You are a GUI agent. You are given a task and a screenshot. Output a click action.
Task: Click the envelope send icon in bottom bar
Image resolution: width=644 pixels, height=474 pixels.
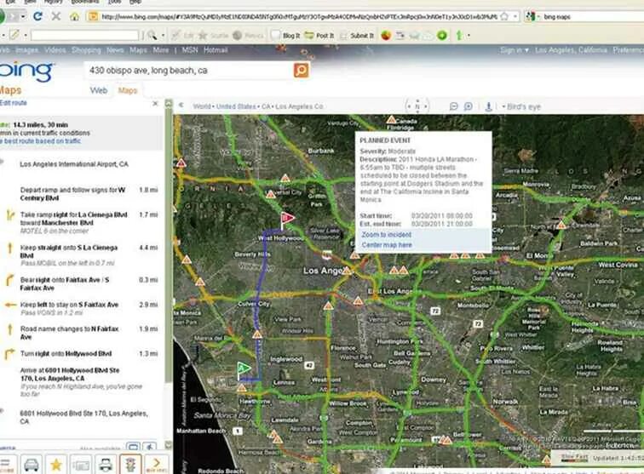(80, 465)
